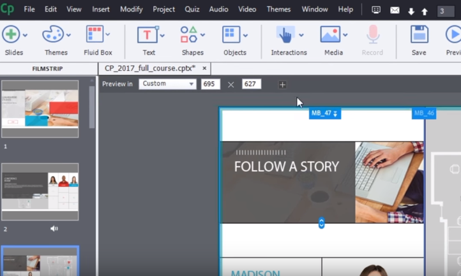
Task: Expand the Media dropdown arrow
Action: click(345, 35)
